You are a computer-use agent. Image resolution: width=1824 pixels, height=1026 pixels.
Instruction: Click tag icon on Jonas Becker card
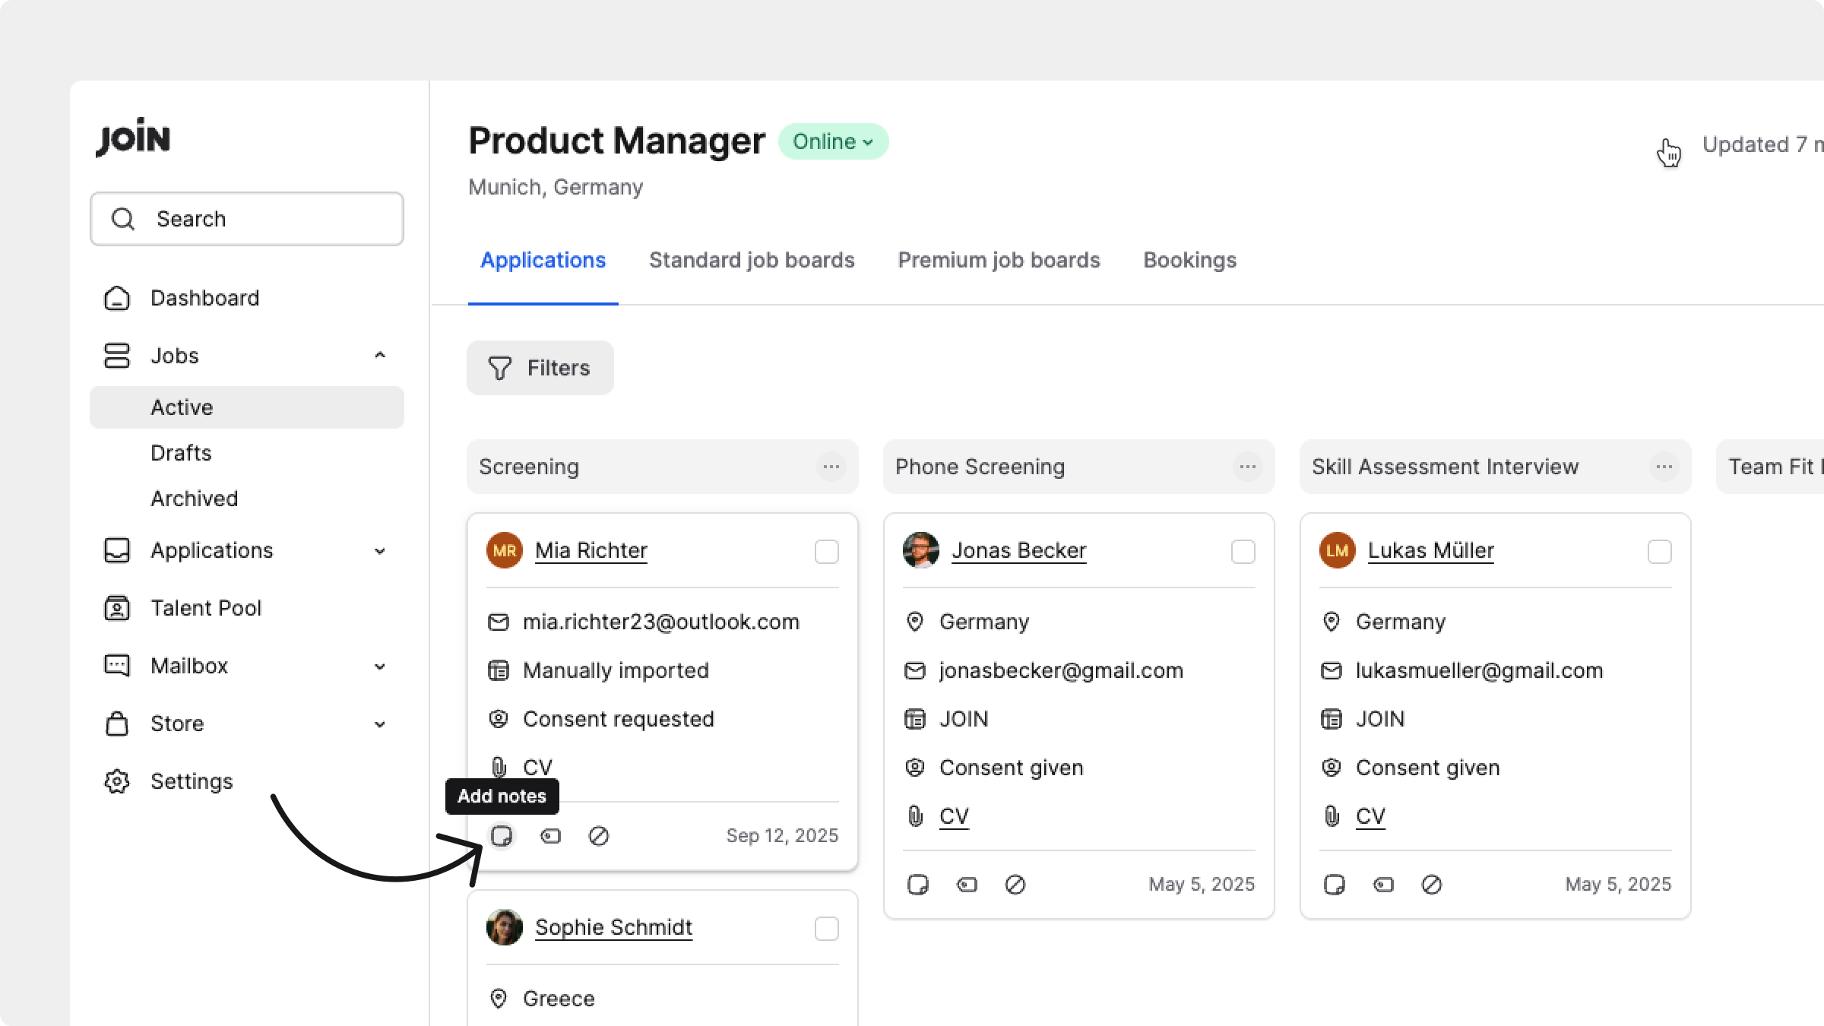pyautogui.click(x=967, y=885)
